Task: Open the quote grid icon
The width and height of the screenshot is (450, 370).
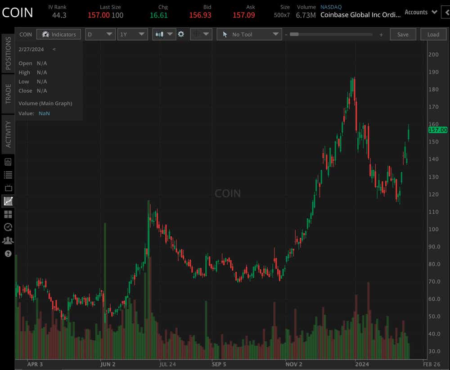Action: pyautogui.click(x=7, y=214)
